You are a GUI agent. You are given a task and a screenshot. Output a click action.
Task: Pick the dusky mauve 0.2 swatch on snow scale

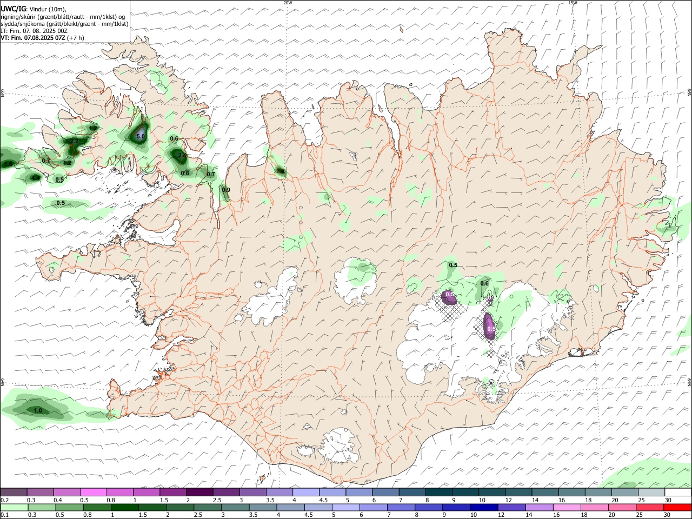tap(14, 493)
